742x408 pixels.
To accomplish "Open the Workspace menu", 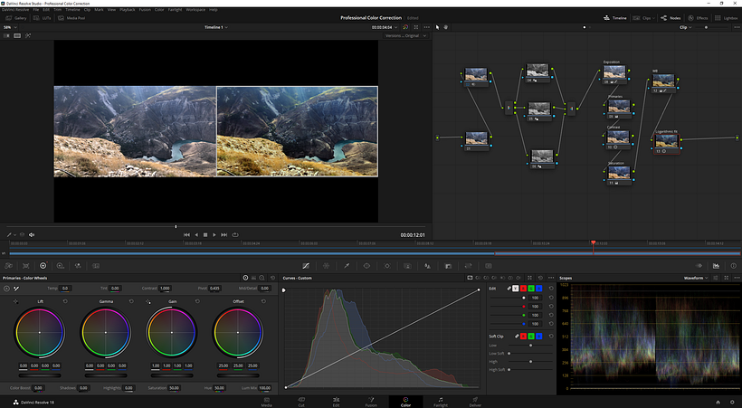I will tap(195, 9).
